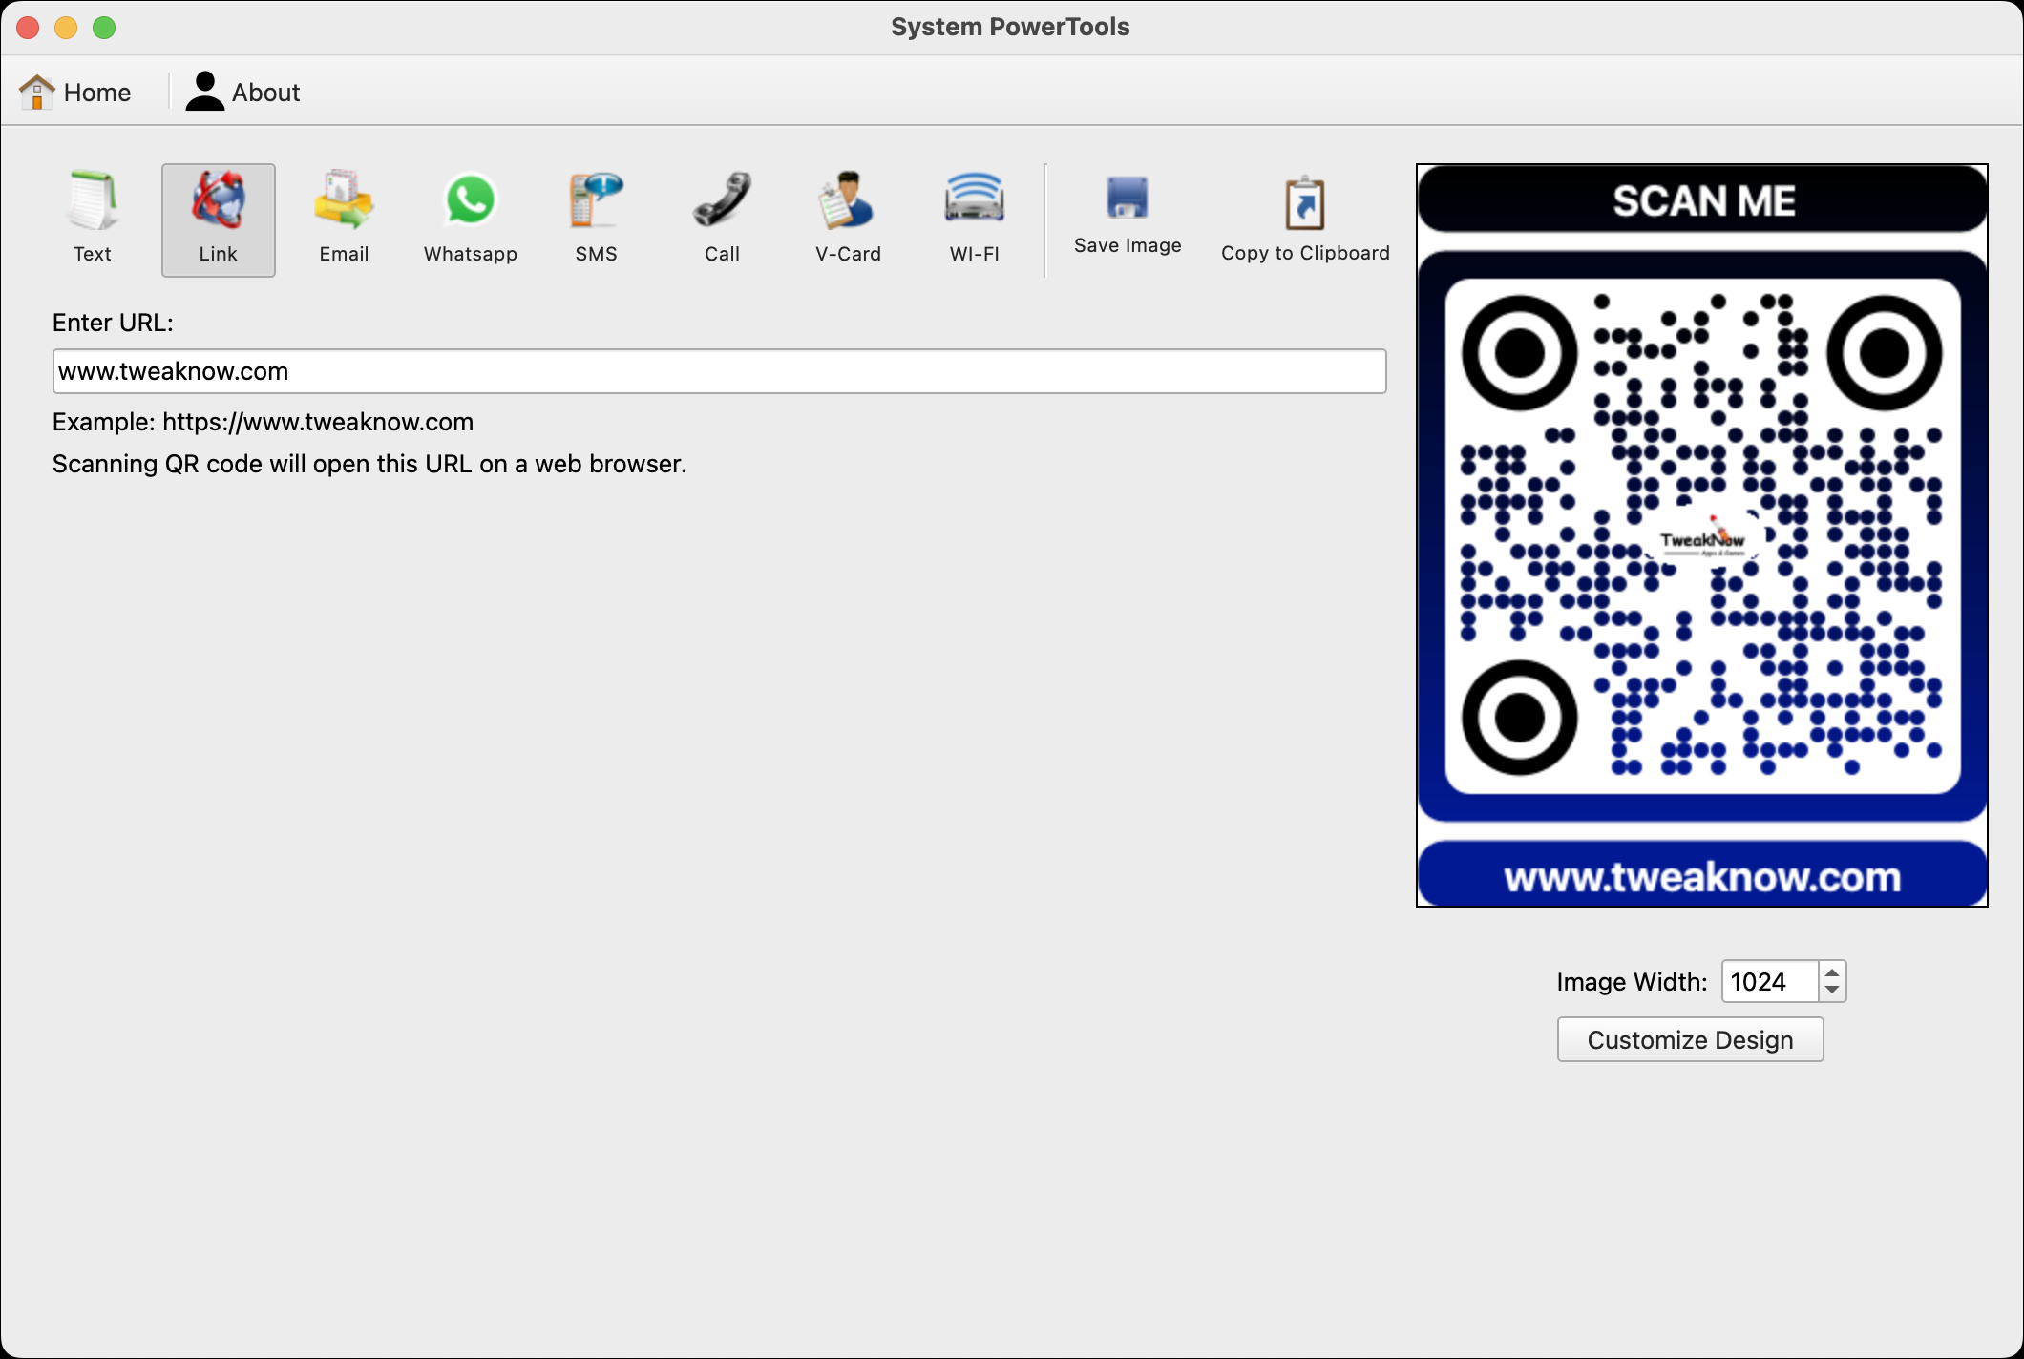2024x1359 pixels.
Task: Click the Image Width value field
Action: coord(1770,981)
